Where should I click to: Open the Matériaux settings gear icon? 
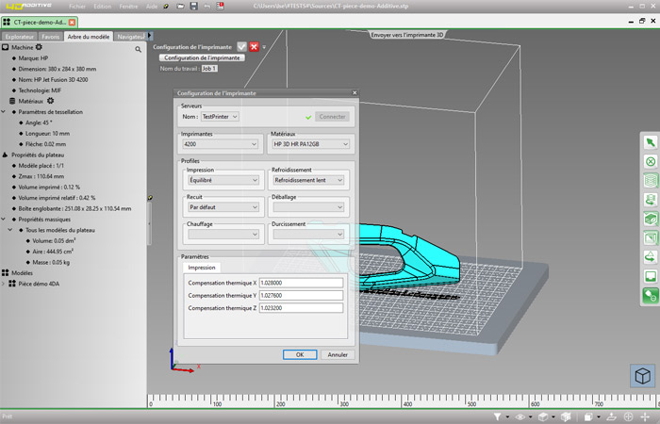pyautogui.click(x=50, y=101)
